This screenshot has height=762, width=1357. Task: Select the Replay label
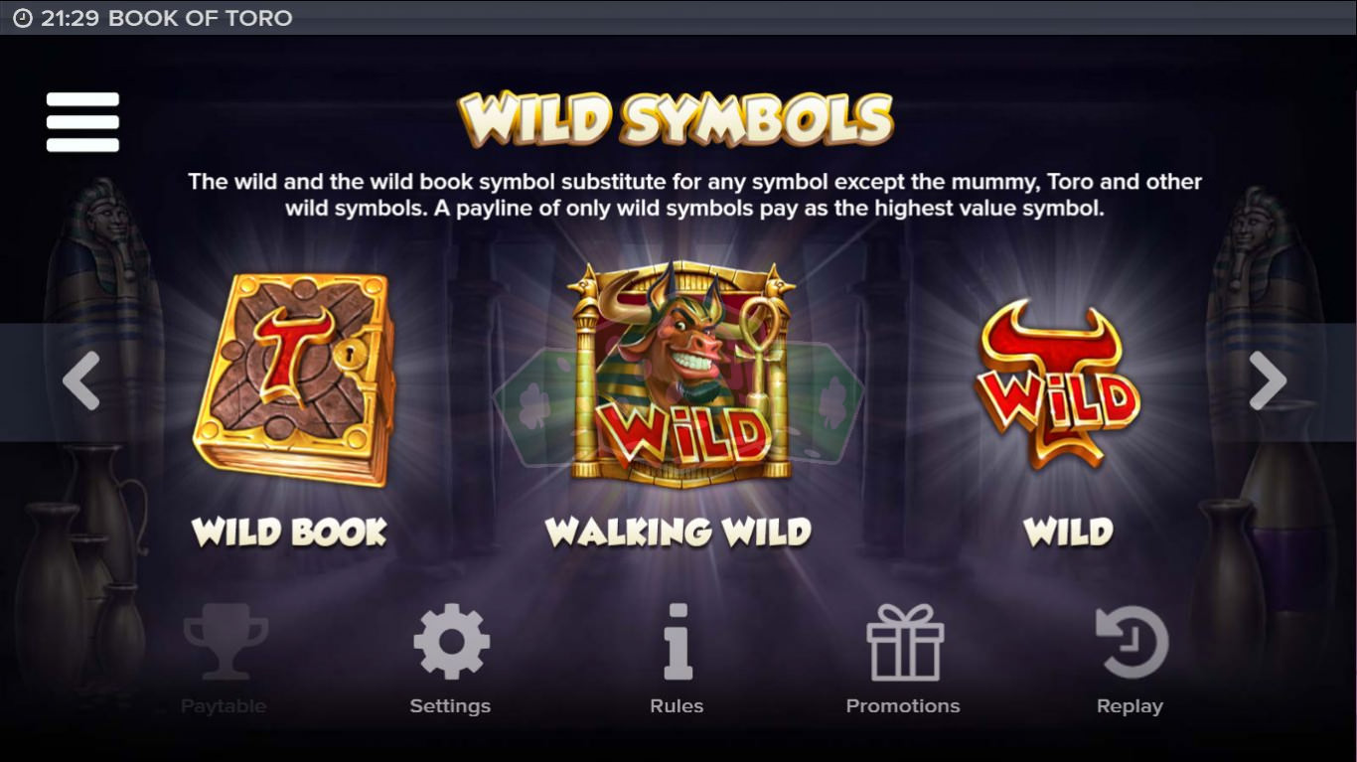coord(1130,706)
